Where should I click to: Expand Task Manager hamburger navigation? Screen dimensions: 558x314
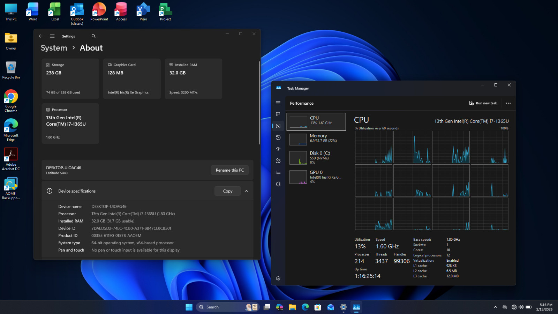click(278, 103)
